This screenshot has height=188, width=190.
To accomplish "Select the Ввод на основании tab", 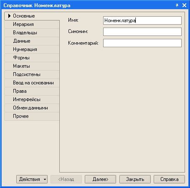I will point(32,83).
